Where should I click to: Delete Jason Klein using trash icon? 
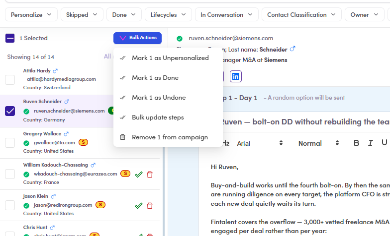150,206
